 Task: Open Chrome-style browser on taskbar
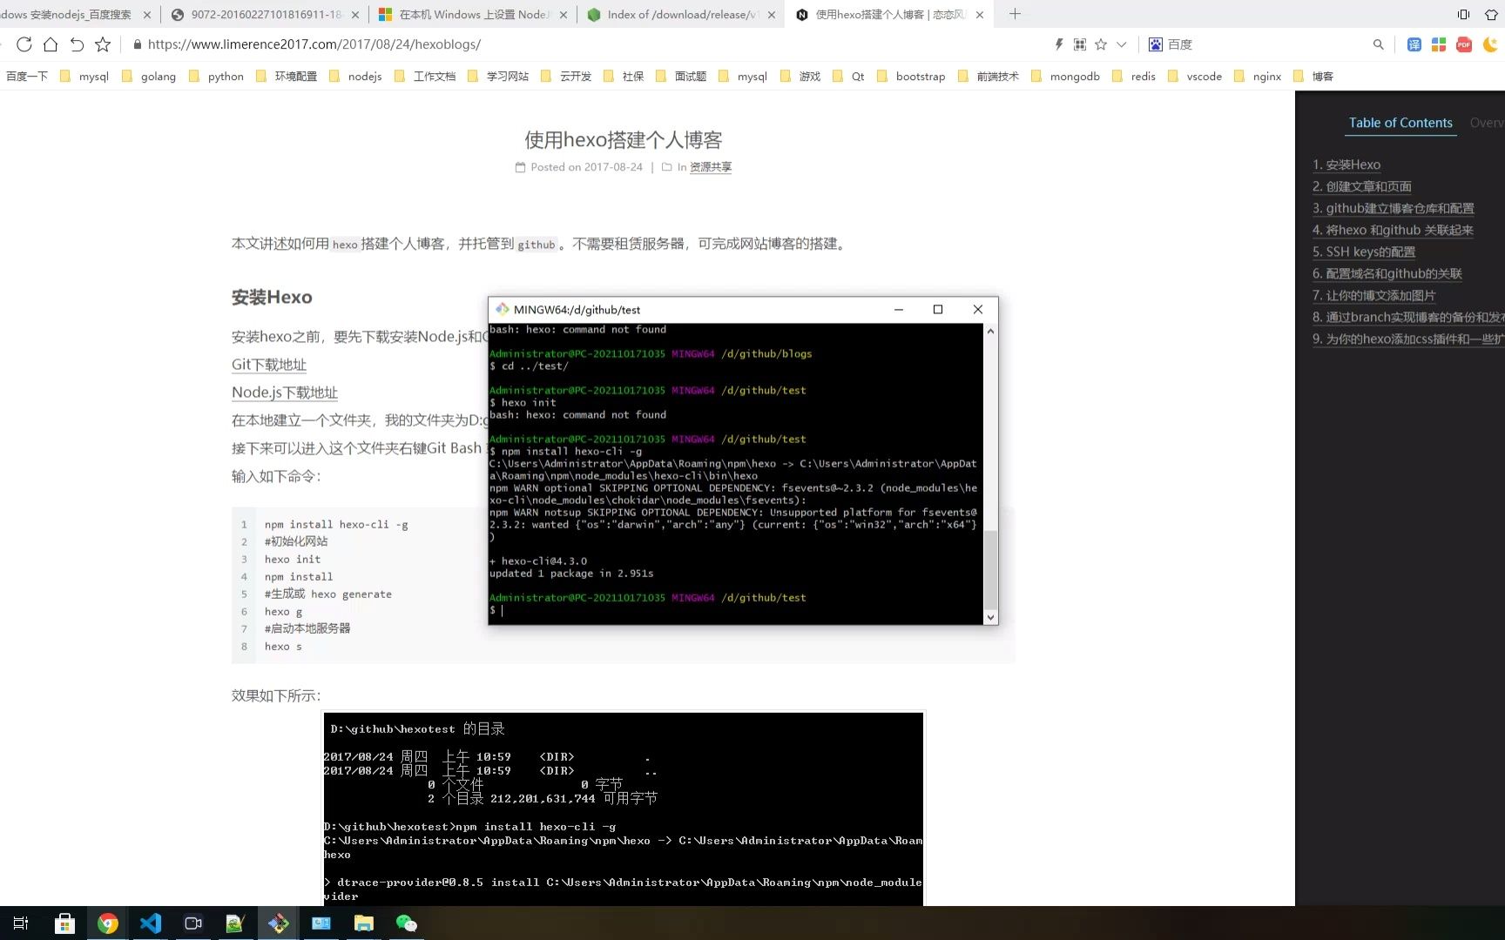(x=108, y=923)
